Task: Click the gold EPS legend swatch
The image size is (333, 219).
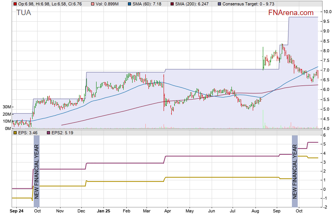Action: tap(15, 133)
